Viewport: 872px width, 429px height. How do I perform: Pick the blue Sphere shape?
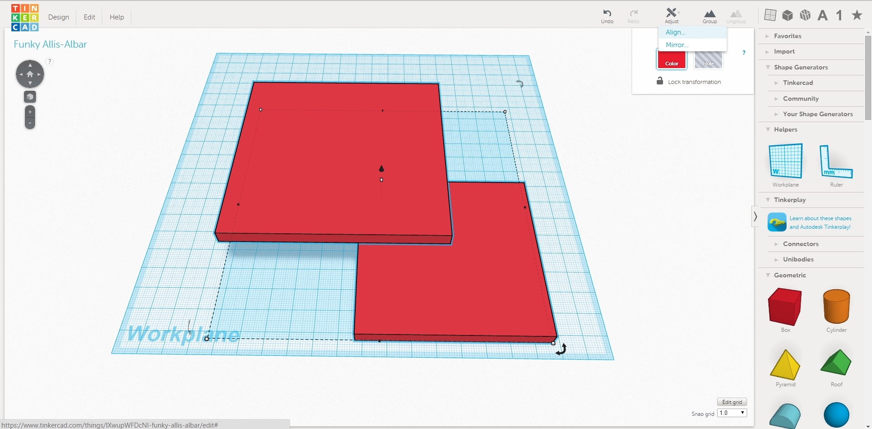[x=836, y=415]
